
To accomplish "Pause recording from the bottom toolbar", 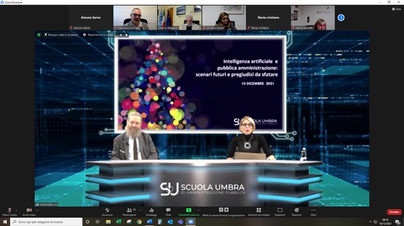I will click(x=221, y=210).
